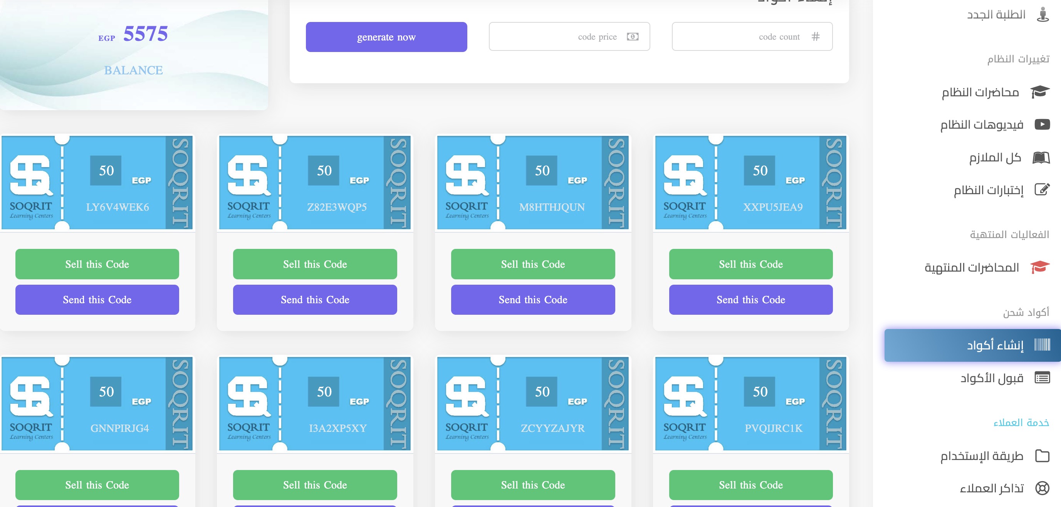
Task: Click the barcode icon next to إنشاء أكواد
Action: 1042,344
